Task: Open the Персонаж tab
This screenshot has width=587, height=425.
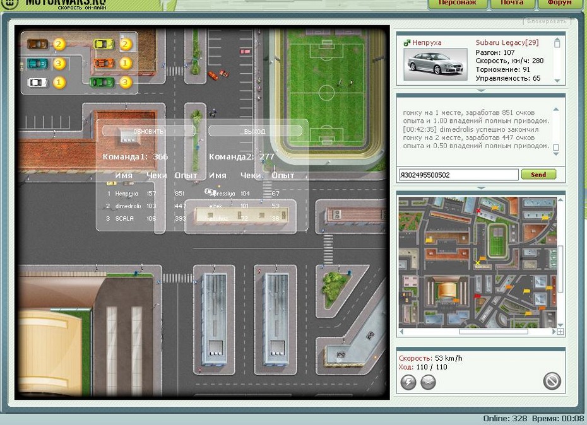Action: pos(458,3)
